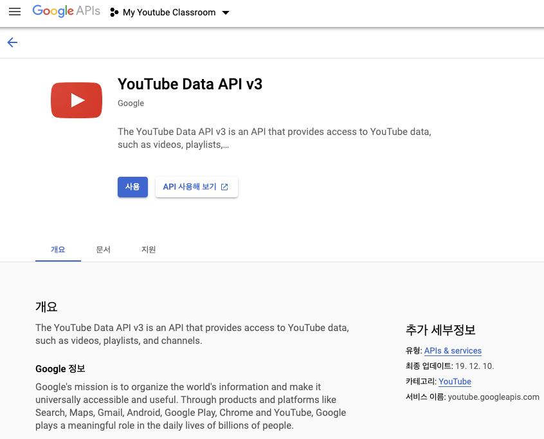This screenshot has height=439, width=544.
Task: Click the 최종 업데이트 date 19. 12. 10.
Action: coord(475,366)
